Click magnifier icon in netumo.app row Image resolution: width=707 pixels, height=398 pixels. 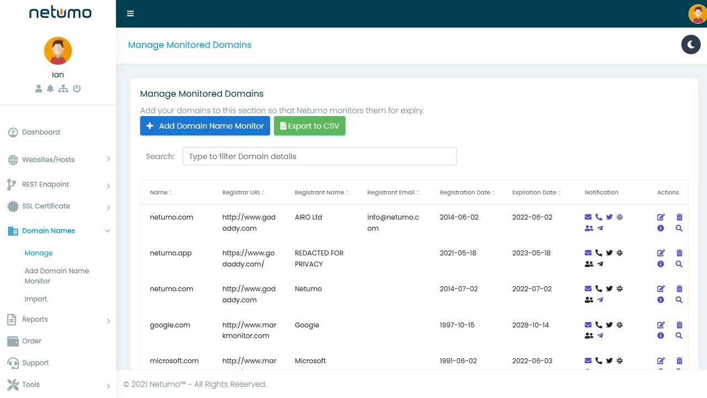679,264
